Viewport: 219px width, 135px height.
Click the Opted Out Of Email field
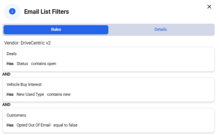point(33,125)
